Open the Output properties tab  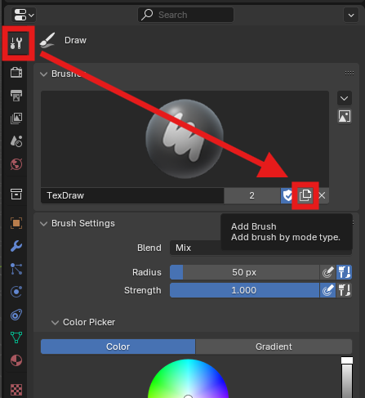coord(16,96)
